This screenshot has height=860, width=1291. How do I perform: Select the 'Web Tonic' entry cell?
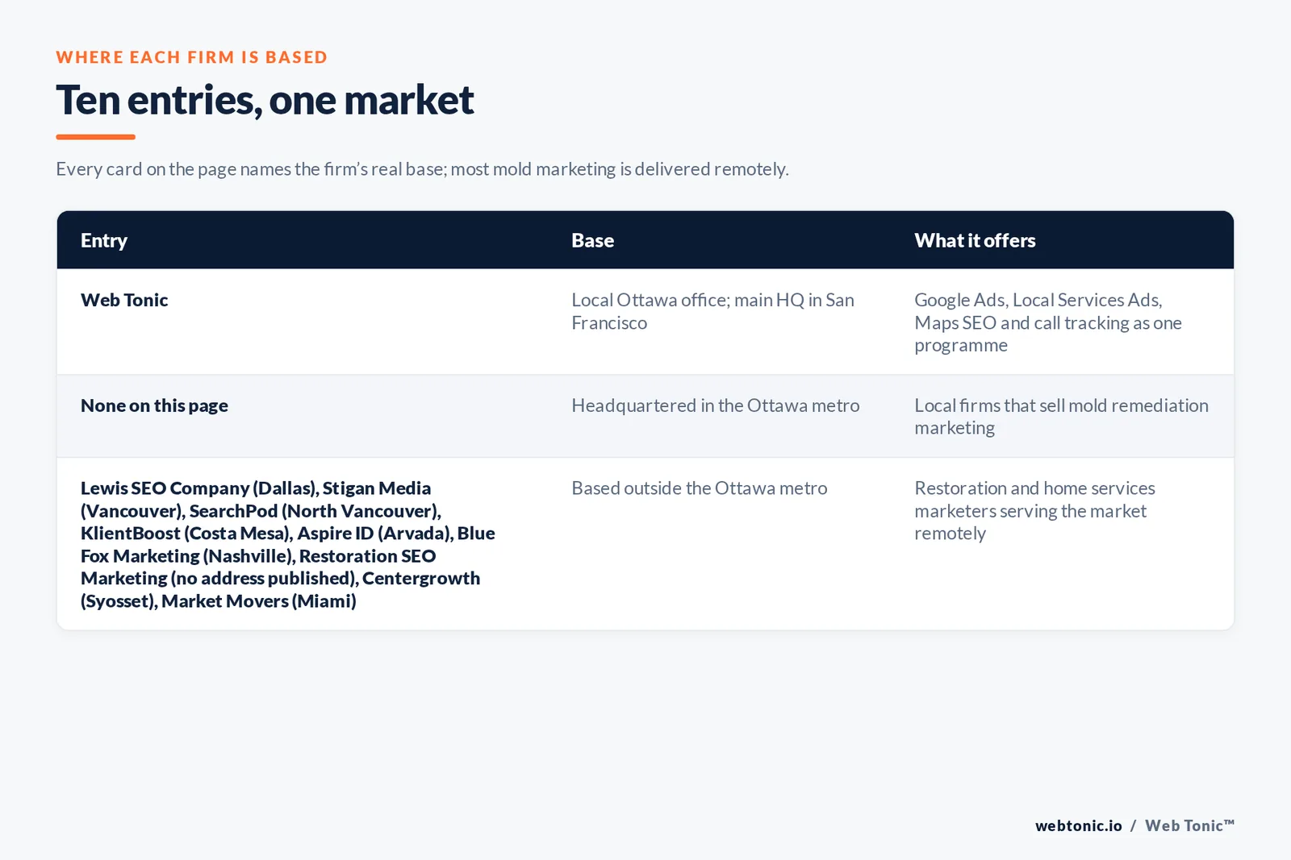click(124, 300)
